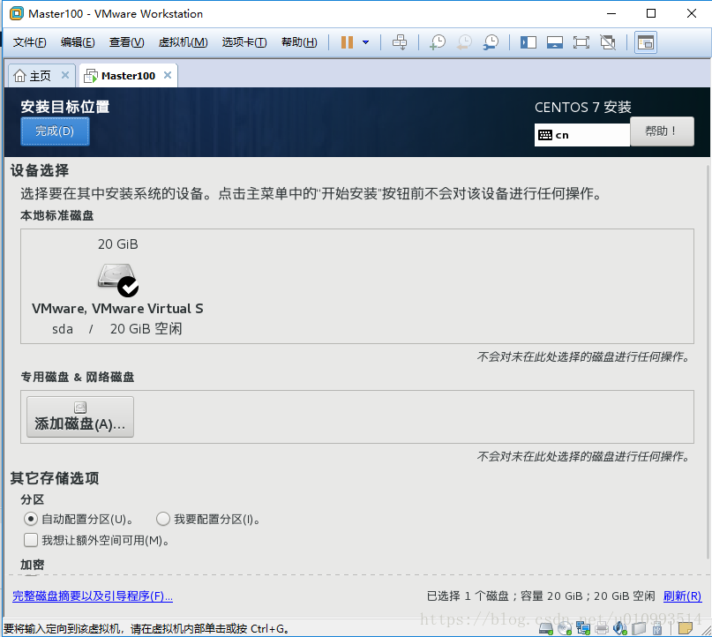Close the Master100 tab

[x=168, y=75]
